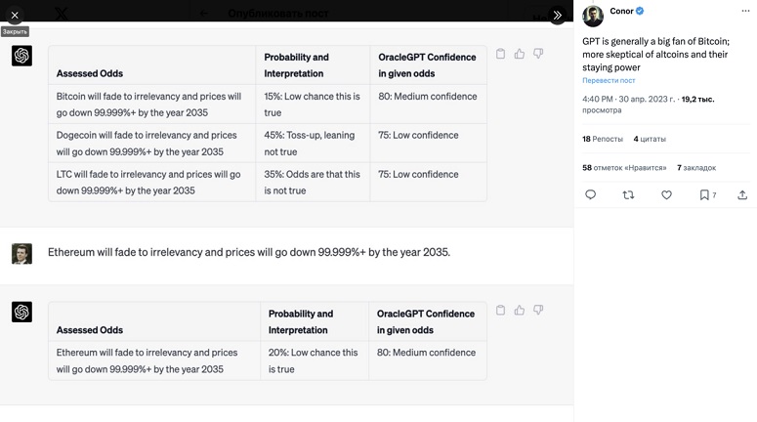Image resolution: width=757 pixels, height=422 pixels.
Task: Click the reply comment icon
Action: click(x=590, y=195)
